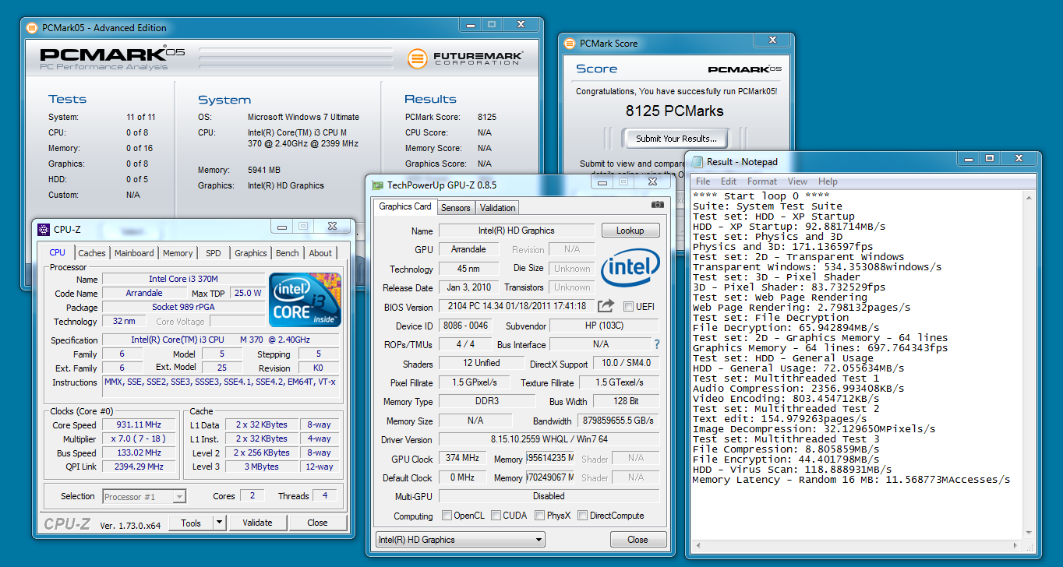The image size is (1063, 567).
Task: Expand the Tools dropdown arrow in CPU-Z
Action: click(219, 523)
